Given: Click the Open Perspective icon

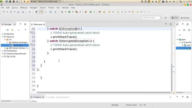Looking at the screenshot, I should pos(166,18).
